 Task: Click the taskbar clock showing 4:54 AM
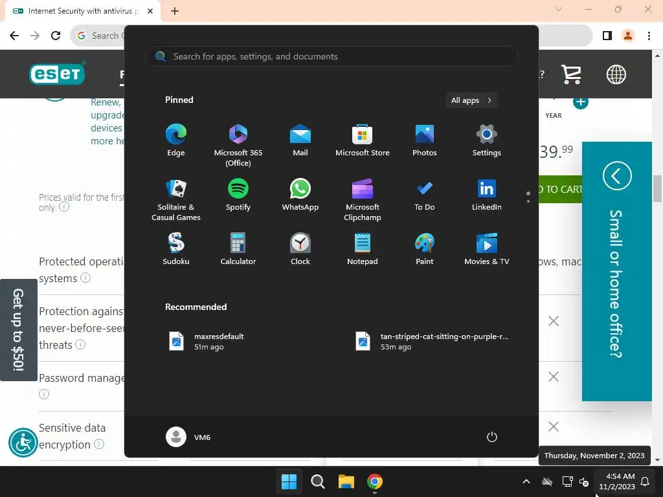(x=617, y=481)
